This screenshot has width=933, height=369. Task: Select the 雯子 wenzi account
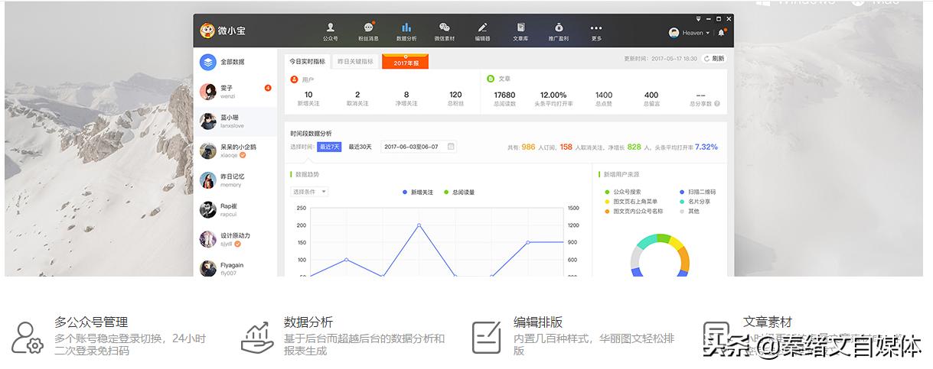[235, 92]
